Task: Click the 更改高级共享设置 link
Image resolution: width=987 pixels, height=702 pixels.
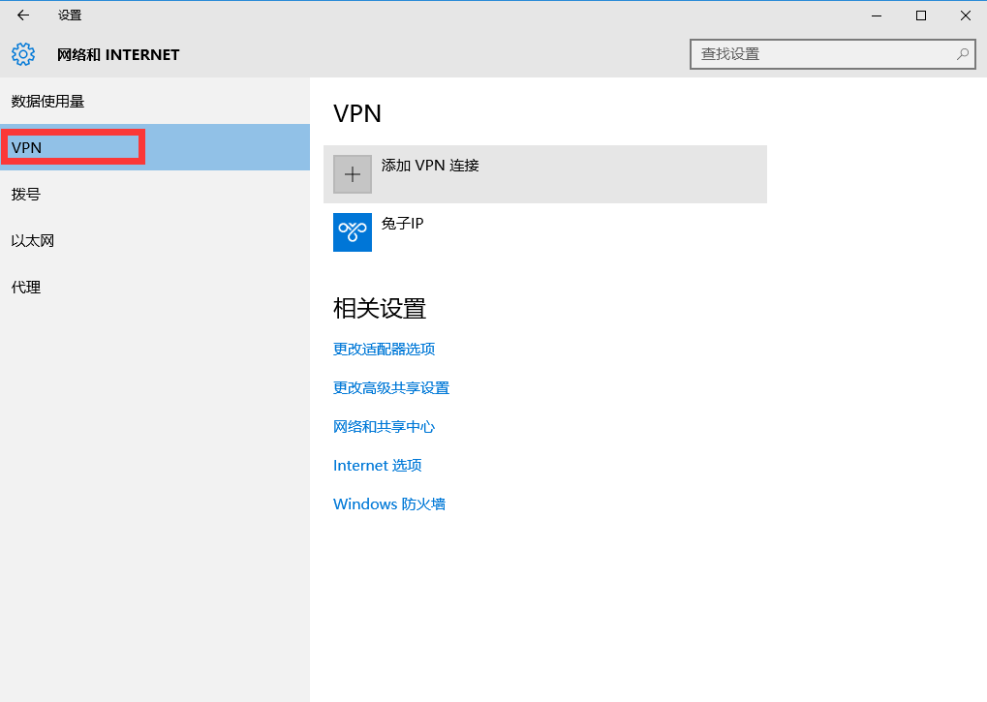Action: [391, 388]
